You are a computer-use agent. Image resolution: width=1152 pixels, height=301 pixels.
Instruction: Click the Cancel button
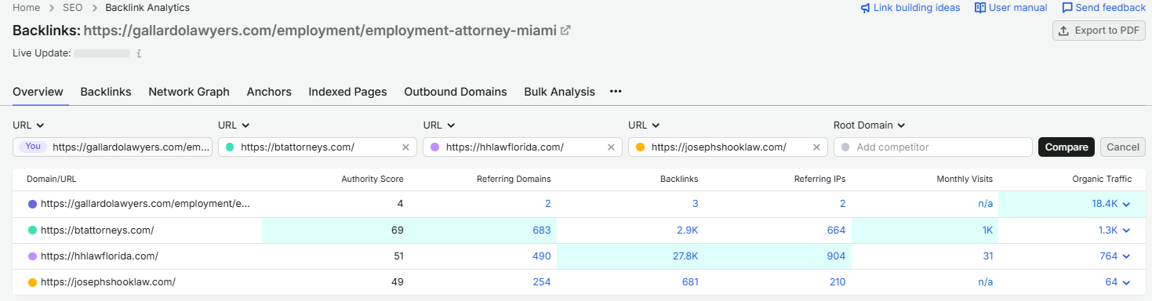pyautogui.click(x=1123, y=147)
